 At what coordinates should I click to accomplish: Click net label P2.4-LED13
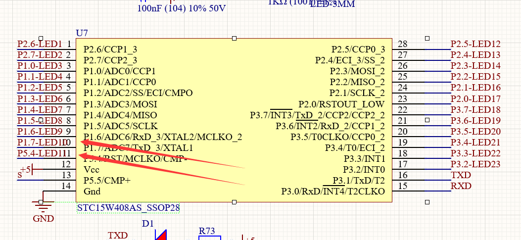tap(475, 55)
